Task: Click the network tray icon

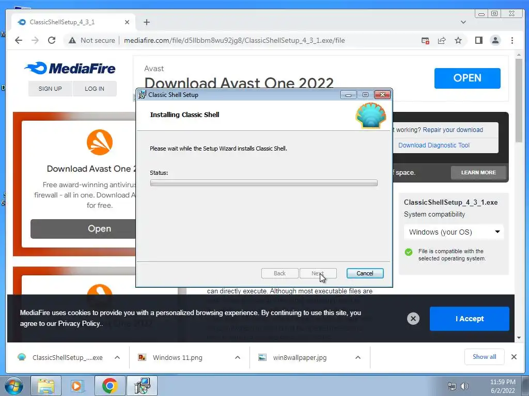Action: (x=452, y=386)
